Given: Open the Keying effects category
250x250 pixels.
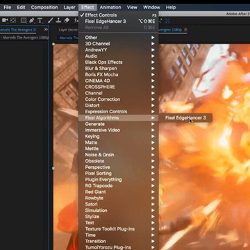Looking at the screenshot, I should pos(118,136).
